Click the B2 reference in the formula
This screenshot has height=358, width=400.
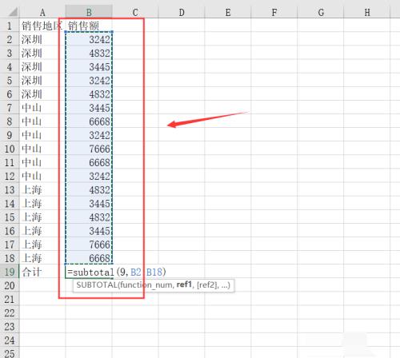point(136,272)
